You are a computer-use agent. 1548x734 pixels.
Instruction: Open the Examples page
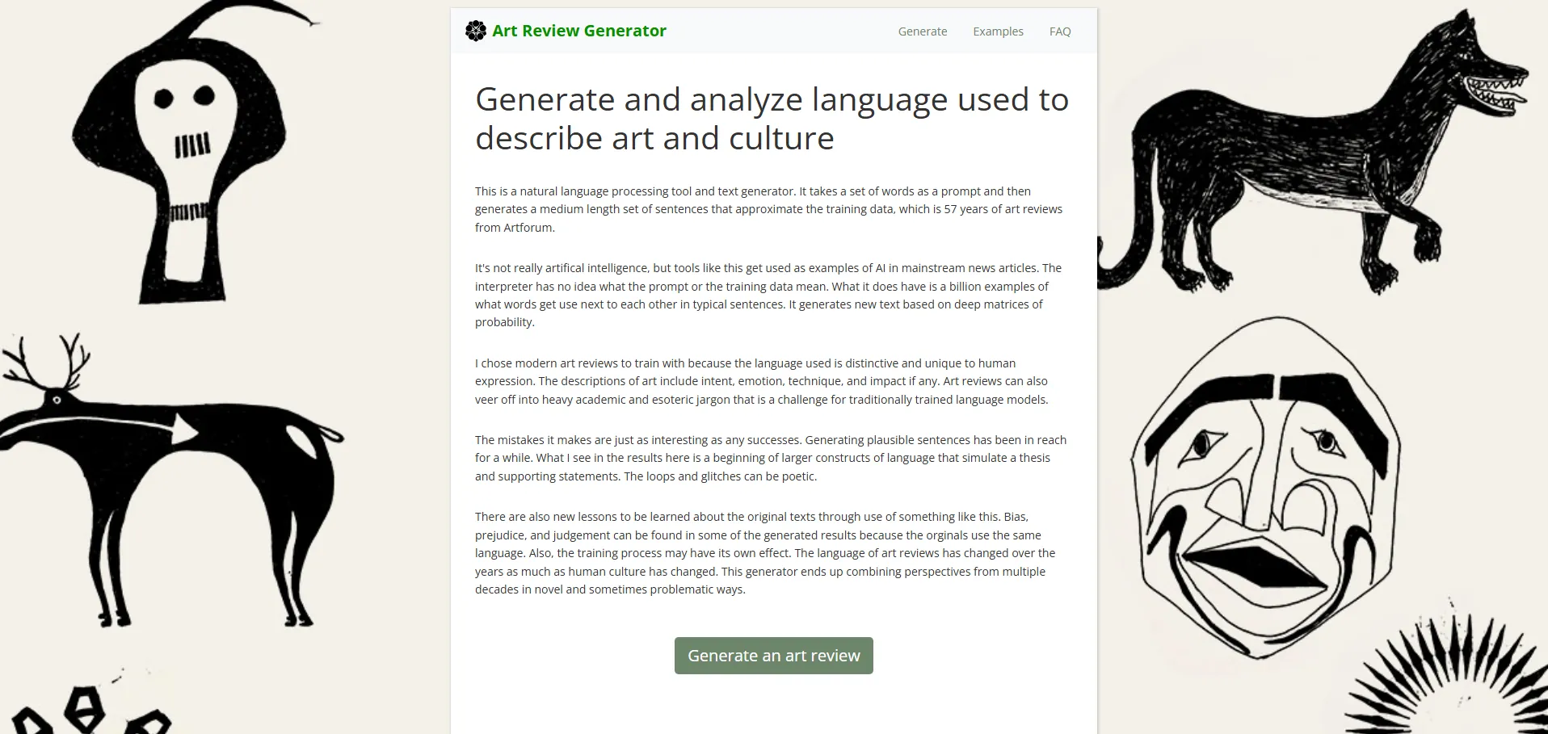click(998, 31)
